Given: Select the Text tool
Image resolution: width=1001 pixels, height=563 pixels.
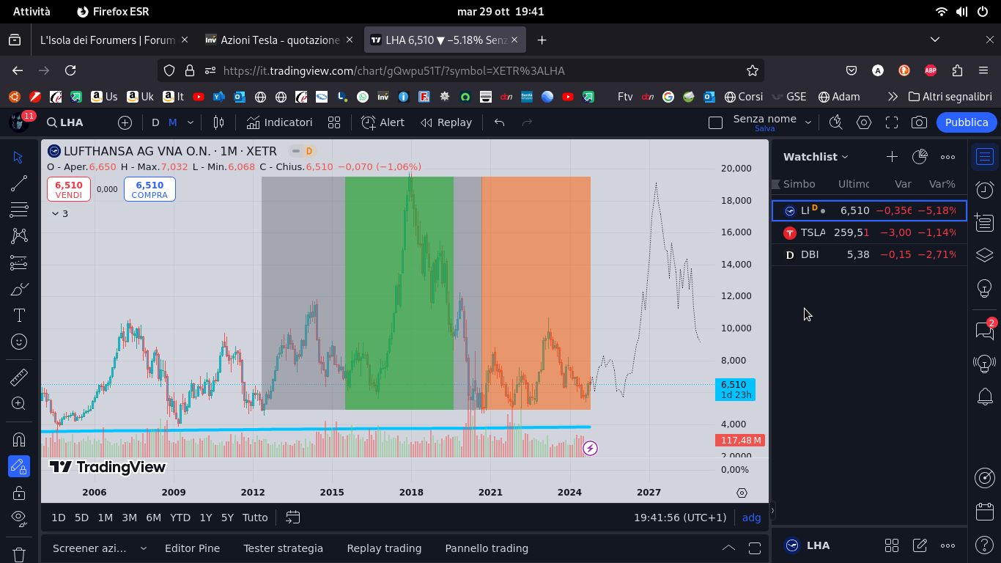Looking at the screenshot, I should (19, 315).
